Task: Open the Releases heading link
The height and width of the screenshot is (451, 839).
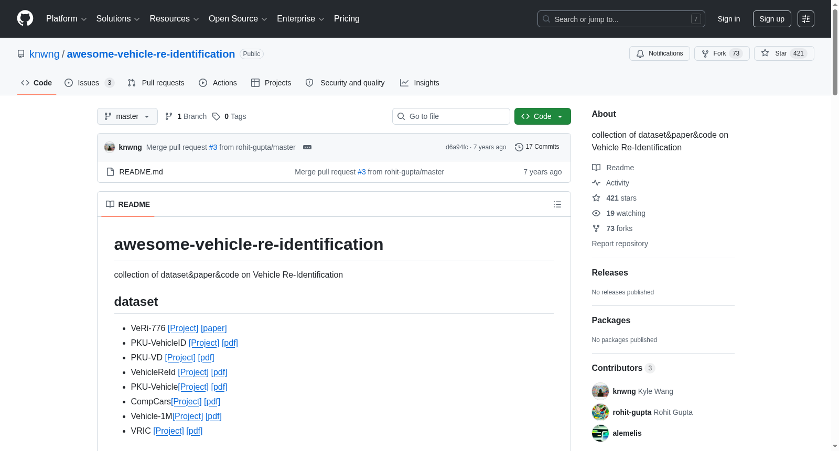Action: pos(610,272)
